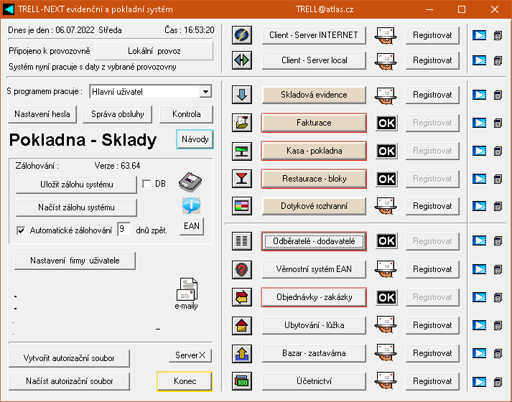Click Uložit zálohu systému button
Image resolution: width=512 pixels, height=402 pixels.
tap(76, 184)
